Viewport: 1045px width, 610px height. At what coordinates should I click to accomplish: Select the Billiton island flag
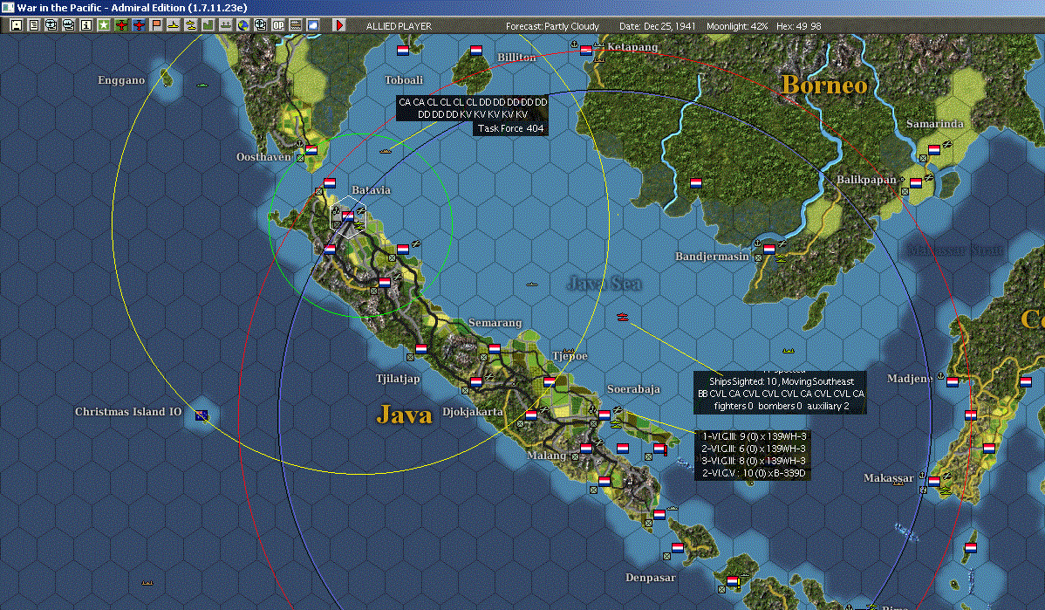(476, 51)
